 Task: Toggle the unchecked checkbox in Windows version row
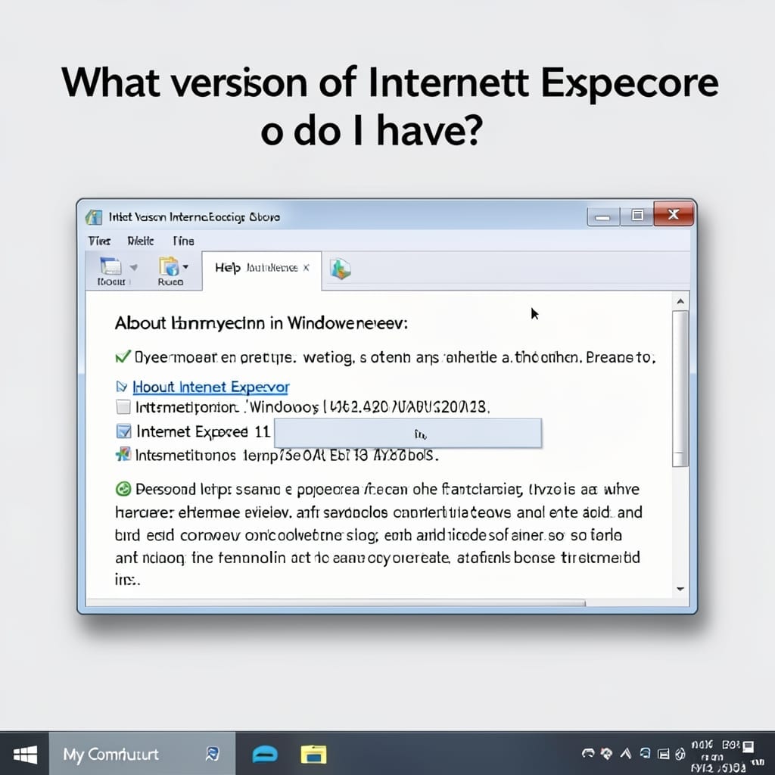pos(123,406)
